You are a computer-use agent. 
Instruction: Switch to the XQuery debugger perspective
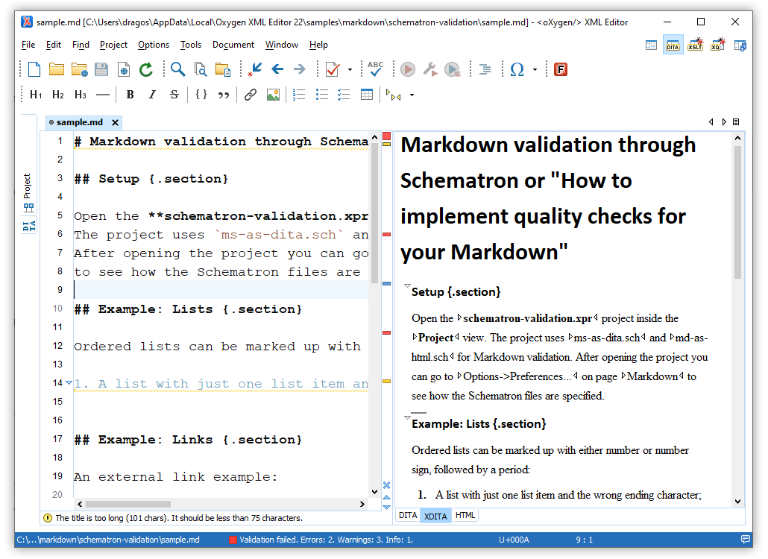(x=718, y=45)
